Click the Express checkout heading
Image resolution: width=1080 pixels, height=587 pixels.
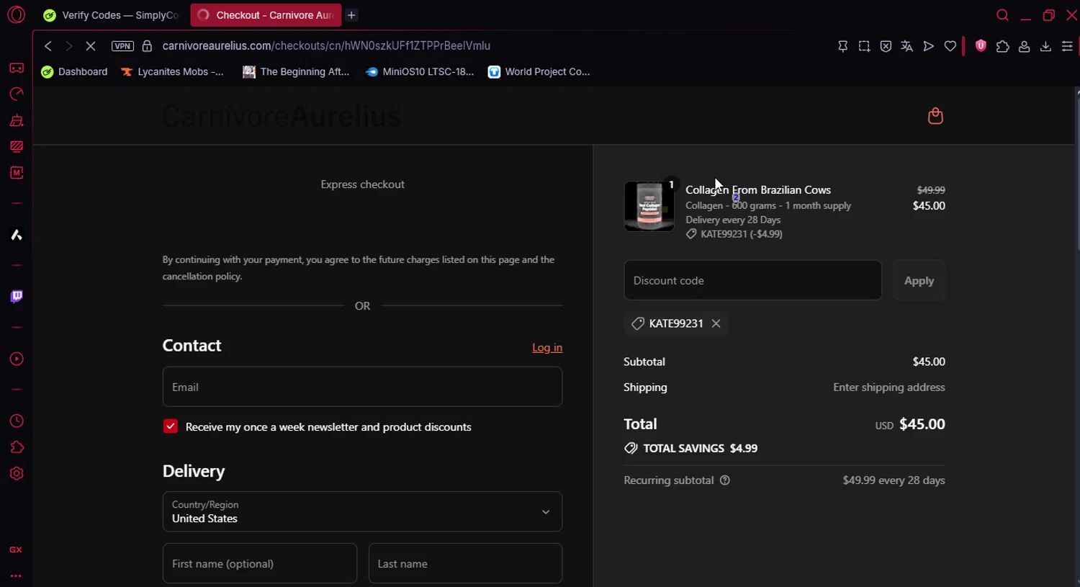[362, 184]
